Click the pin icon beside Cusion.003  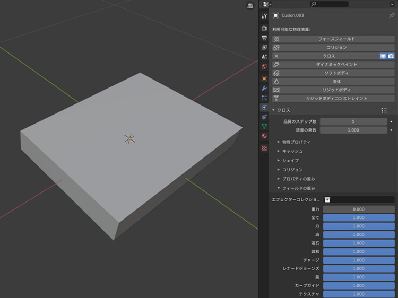coord(392,16)
